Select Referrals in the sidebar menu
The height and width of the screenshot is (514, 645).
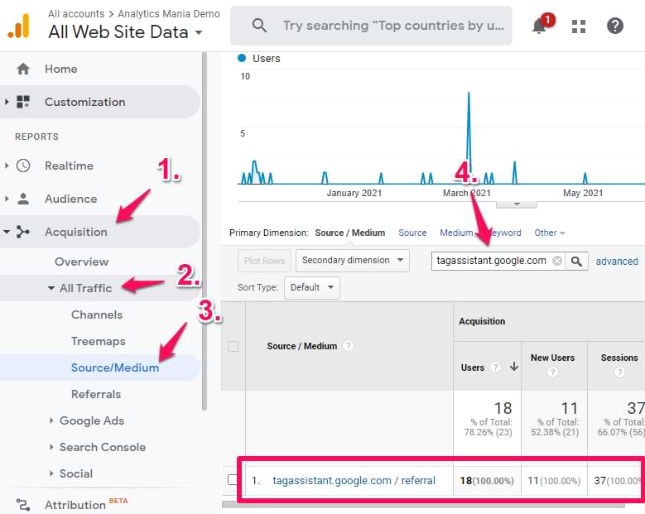pyautogui.click(x=96, y=394)
